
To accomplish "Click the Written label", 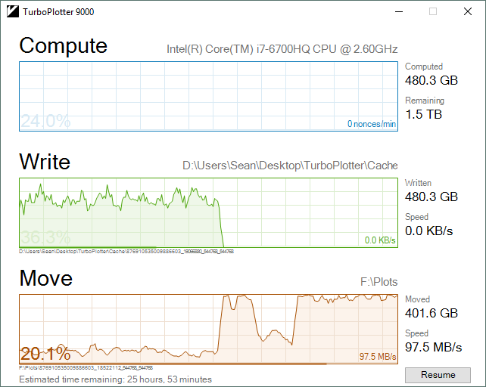I will click(x=418, y=183).
